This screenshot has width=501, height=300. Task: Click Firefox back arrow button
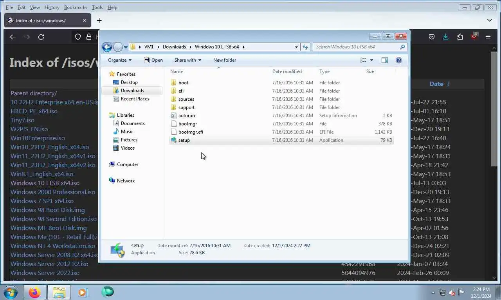point(13,37)
